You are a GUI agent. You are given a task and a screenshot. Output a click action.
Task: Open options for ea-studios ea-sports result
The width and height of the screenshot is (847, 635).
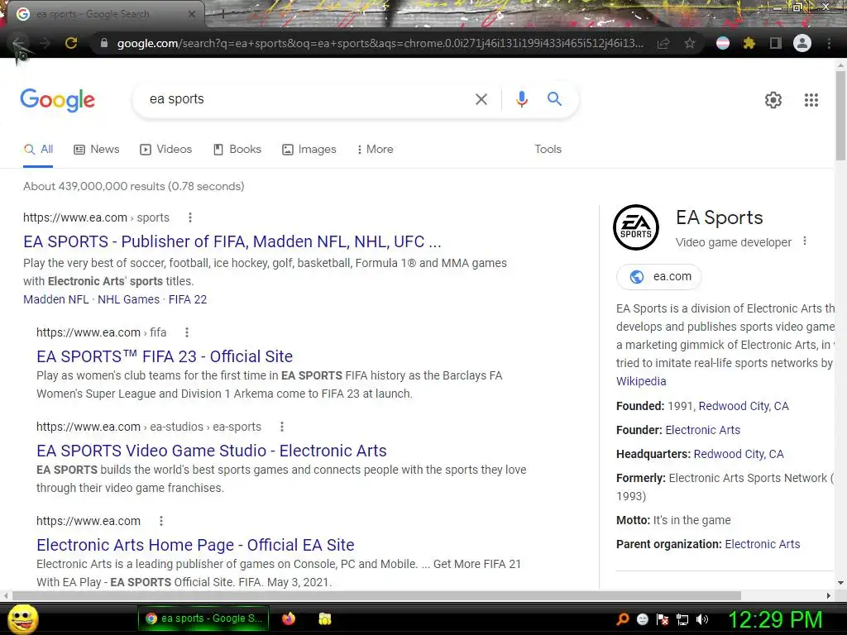pyautogui.click(x=281, y=427)
